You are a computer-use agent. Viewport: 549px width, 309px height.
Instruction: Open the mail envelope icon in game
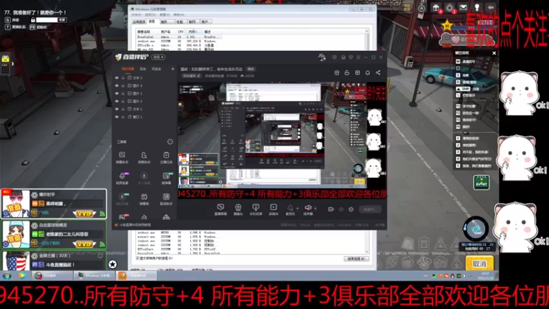coord(463,8)
